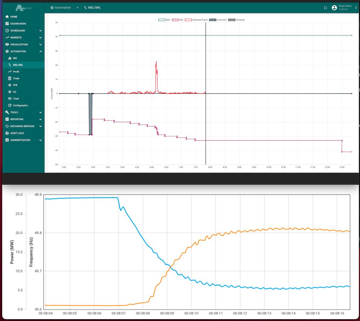
Task: Click the Trade bank icon
Action: [10, 78]
